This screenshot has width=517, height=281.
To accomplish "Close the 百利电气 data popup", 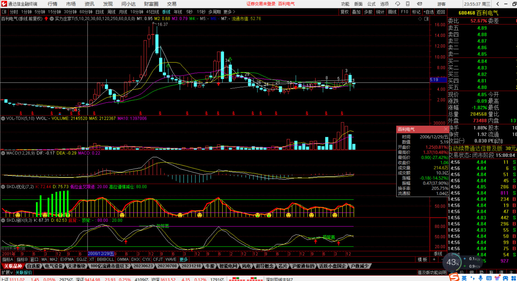I will coord(446,129).
